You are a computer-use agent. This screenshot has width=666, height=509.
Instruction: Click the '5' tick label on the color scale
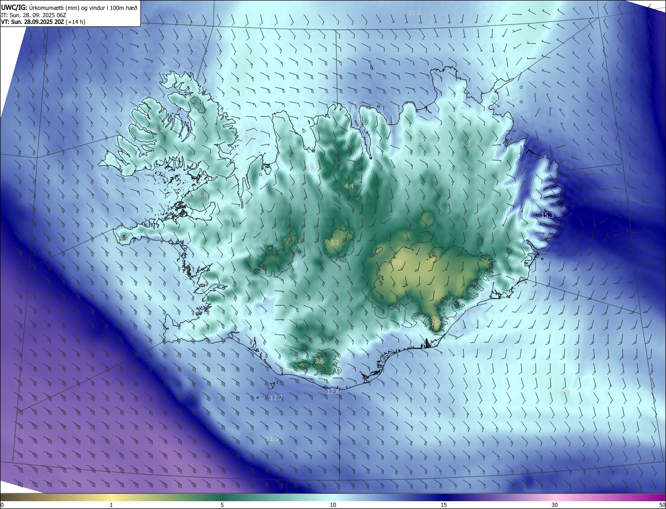(x=222, y=505)
